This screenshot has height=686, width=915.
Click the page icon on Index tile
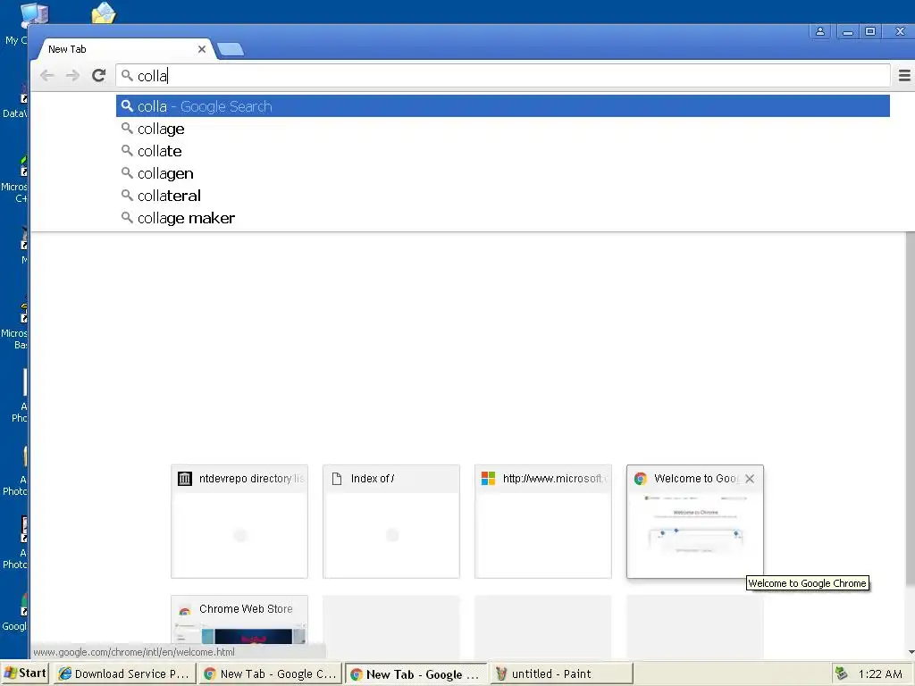(x=337, y=479)
